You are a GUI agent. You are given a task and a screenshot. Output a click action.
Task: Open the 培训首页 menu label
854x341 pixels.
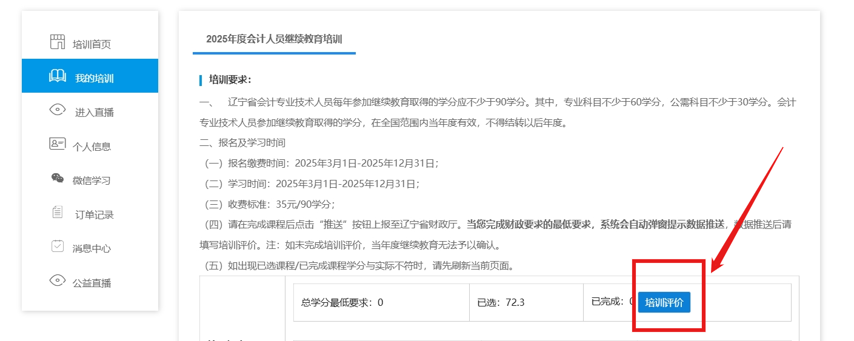[92, 44]
